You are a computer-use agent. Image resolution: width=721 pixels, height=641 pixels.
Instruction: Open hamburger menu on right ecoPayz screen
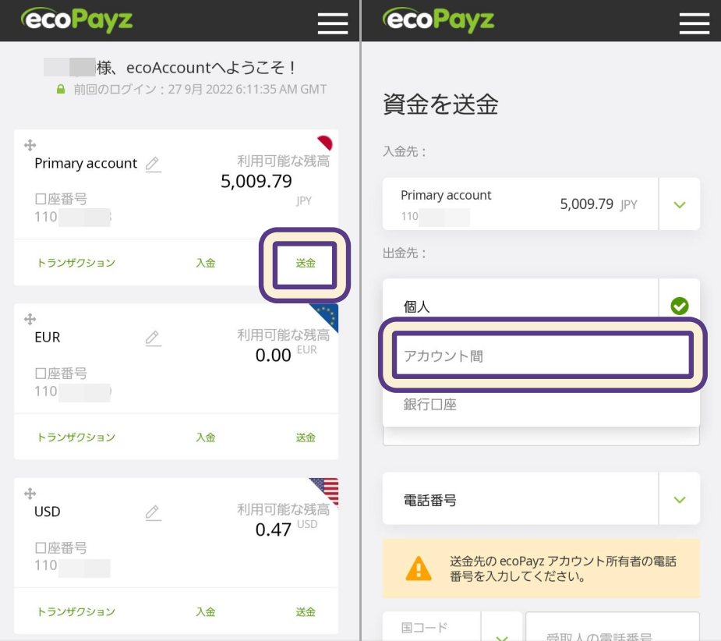click(x=694, y=23)
